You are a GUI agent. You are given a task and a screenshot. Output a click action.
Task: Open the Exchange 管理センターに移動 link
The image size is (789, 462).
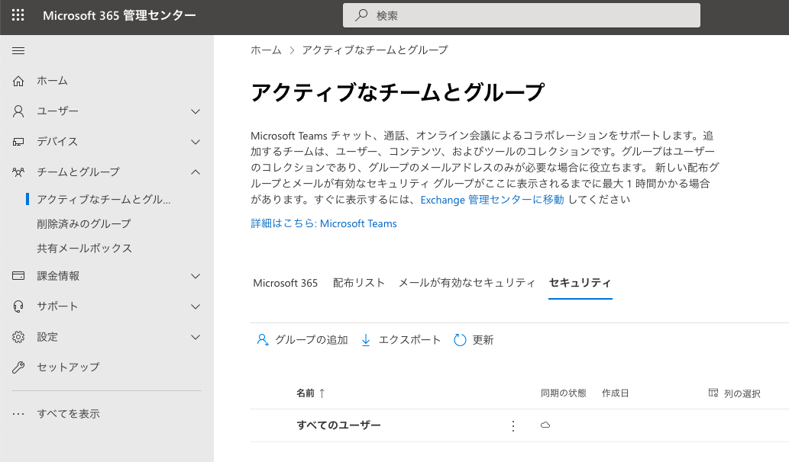pyautogui.click(x=492, y=200)
